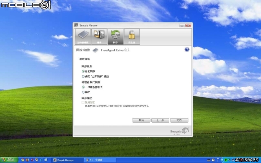Switch to Seagate Manager taskbar button
This screenshot has height=163, width=261.
[x=67, y=160]
